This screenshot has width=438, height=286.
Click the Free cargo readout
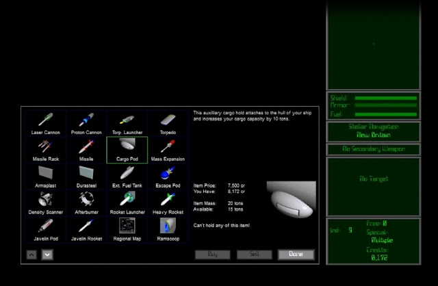coord(376,224)
